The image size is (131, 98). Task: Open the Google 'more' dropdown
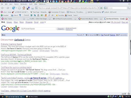(x=43, y=22)
